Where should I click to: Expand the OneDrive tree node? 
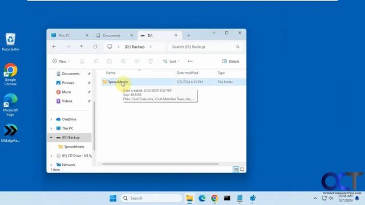click(x=51, y=119)
